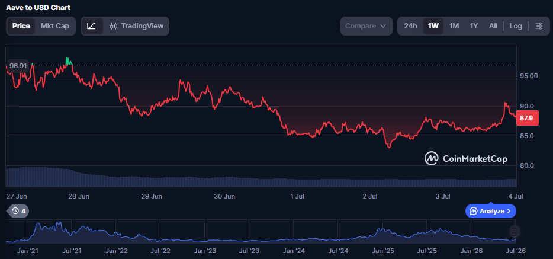Set time range to 1Y
The image size is (553, 259).
pos(474,26)
